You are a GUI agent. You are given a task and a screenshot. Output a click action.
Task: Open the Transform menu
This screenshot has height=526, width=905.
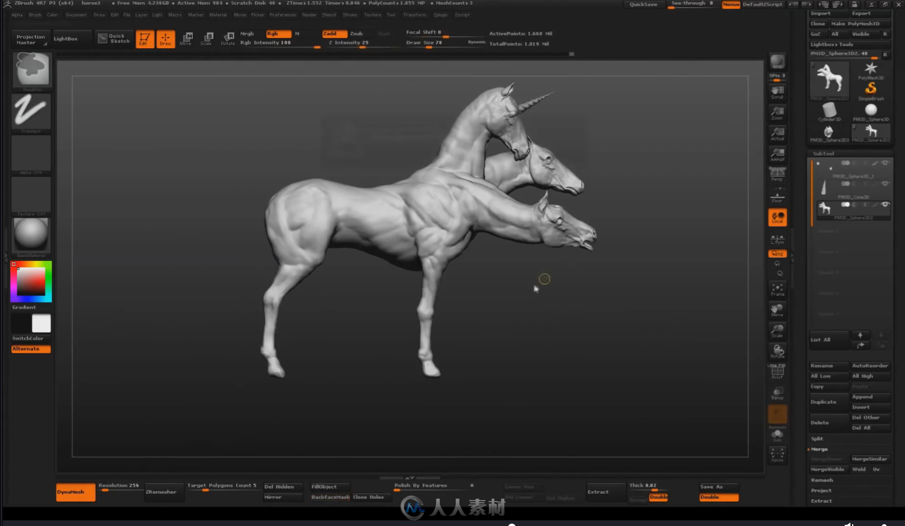(414, 15)
